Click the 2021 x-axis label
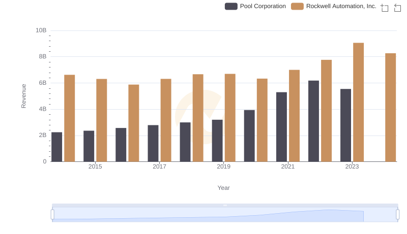This screenshot has height=234, width=407. click(x=288, y=166)
